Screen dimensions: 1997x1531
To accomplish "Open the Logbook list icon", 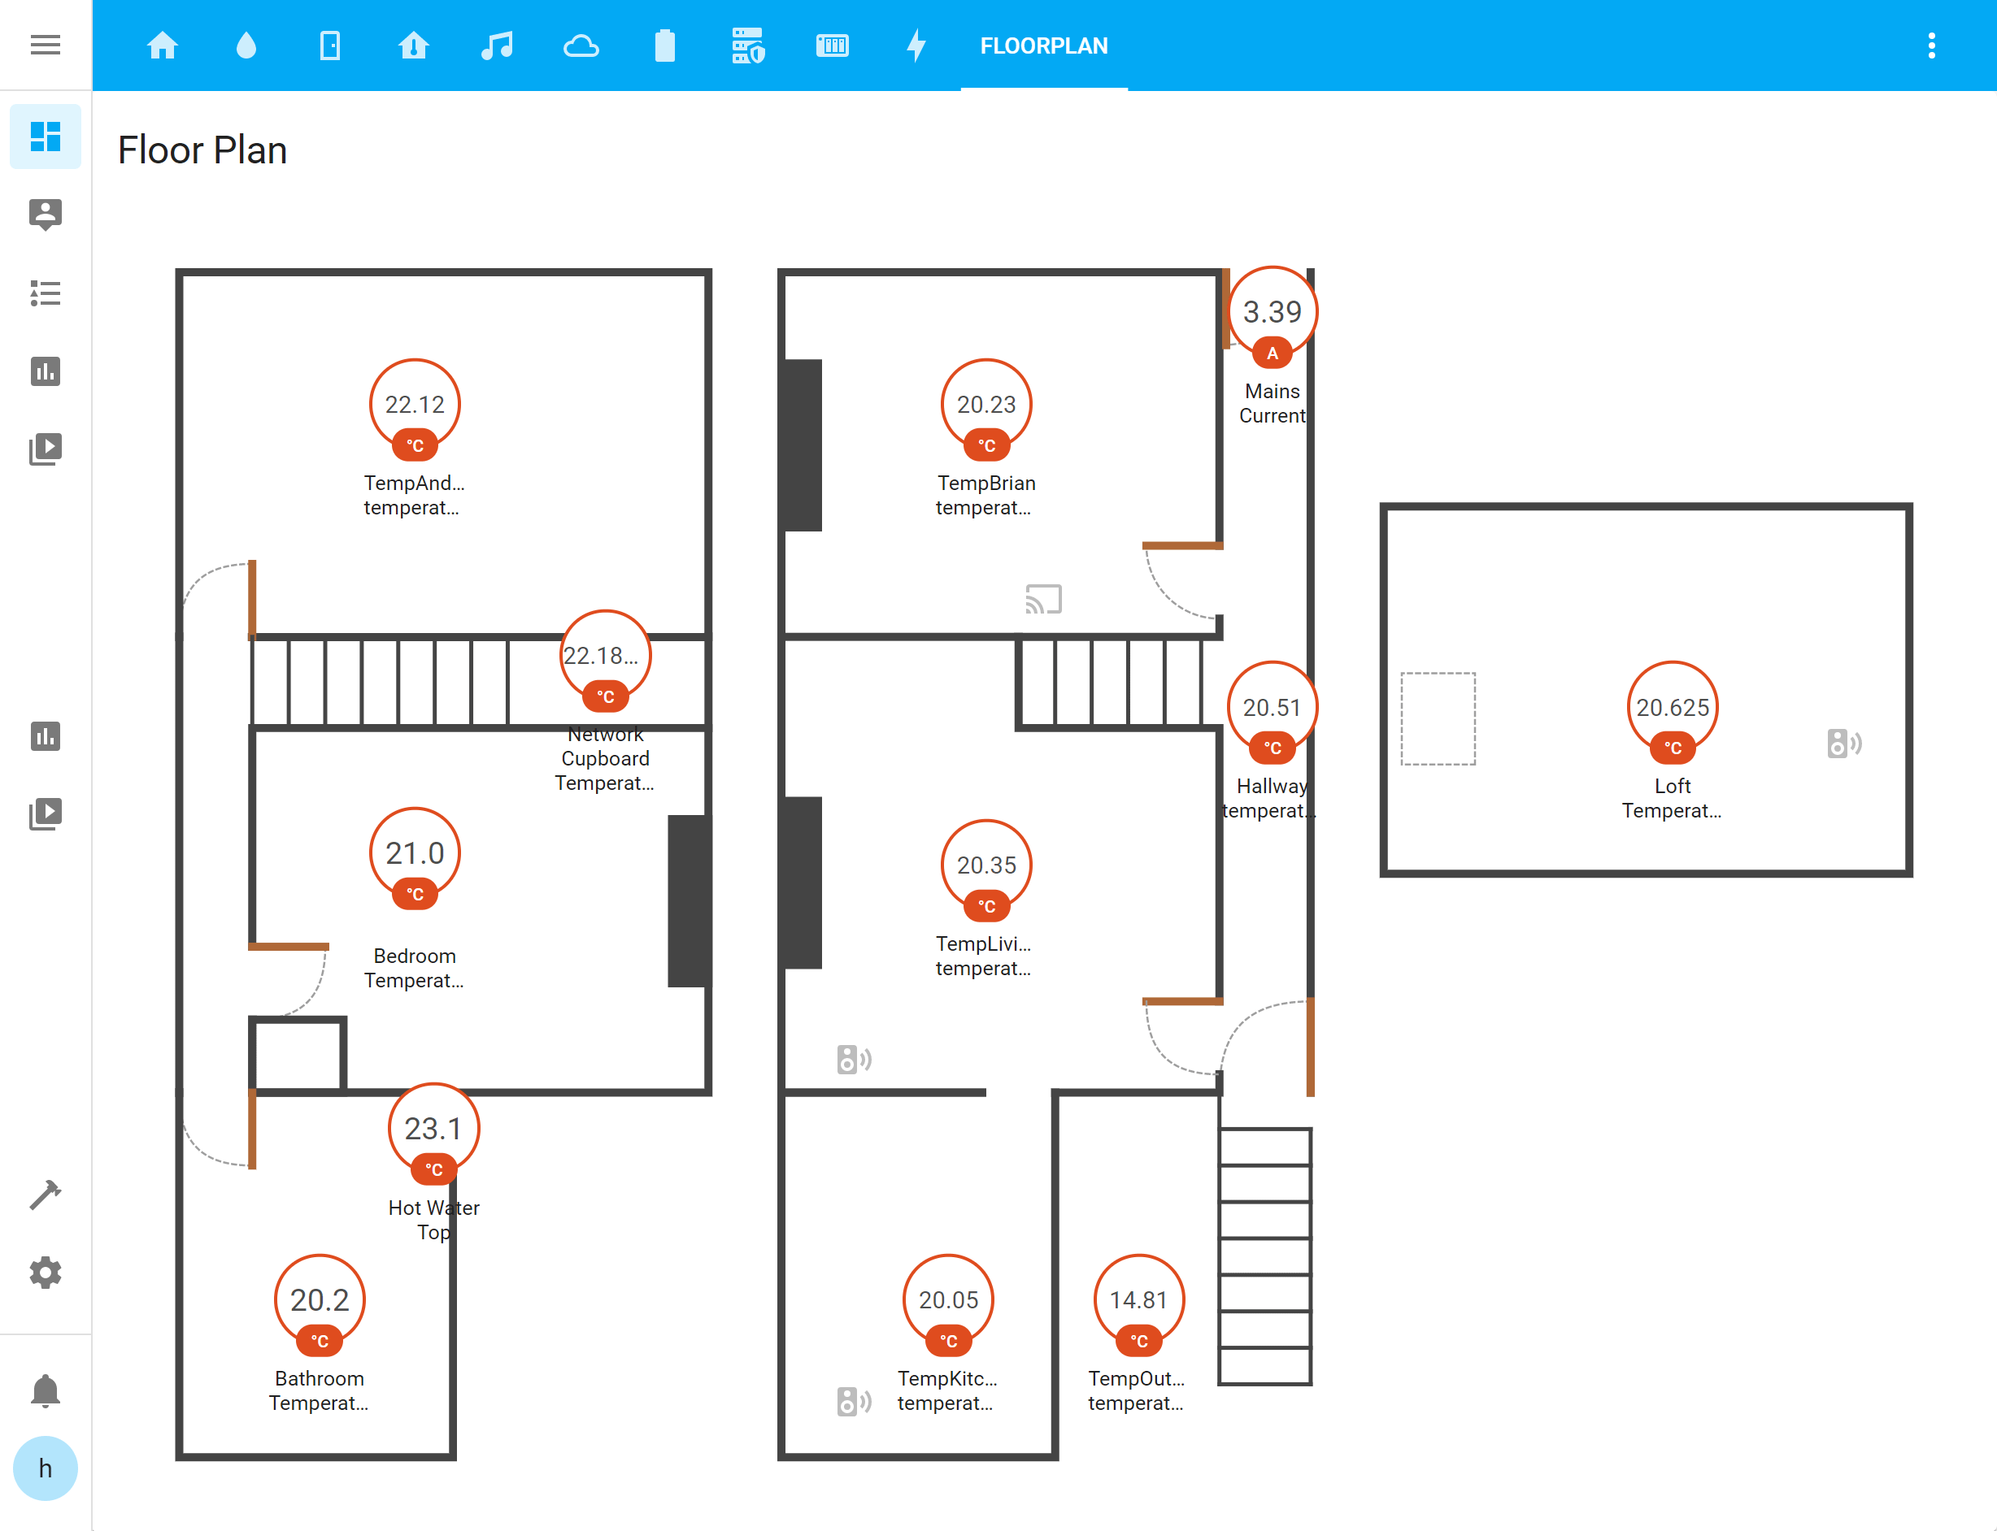I will [45, 293].
